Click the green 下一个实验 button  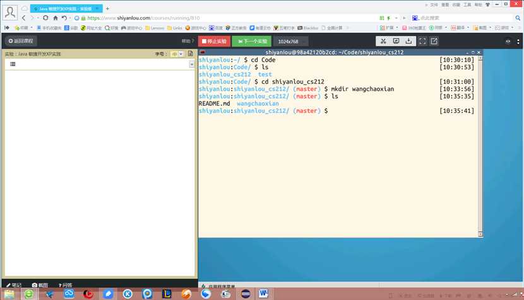point(252,42)
